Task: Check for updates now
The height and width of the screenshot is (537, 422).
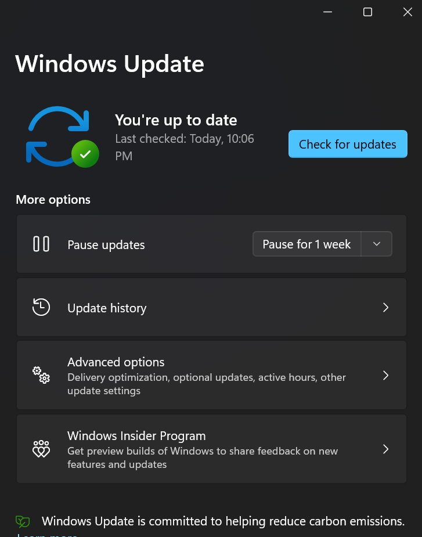Action: (x=348, y=144)
